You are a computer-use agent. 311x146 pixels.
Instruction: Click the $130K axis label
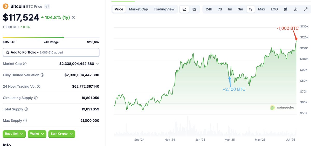click(304, 26)
